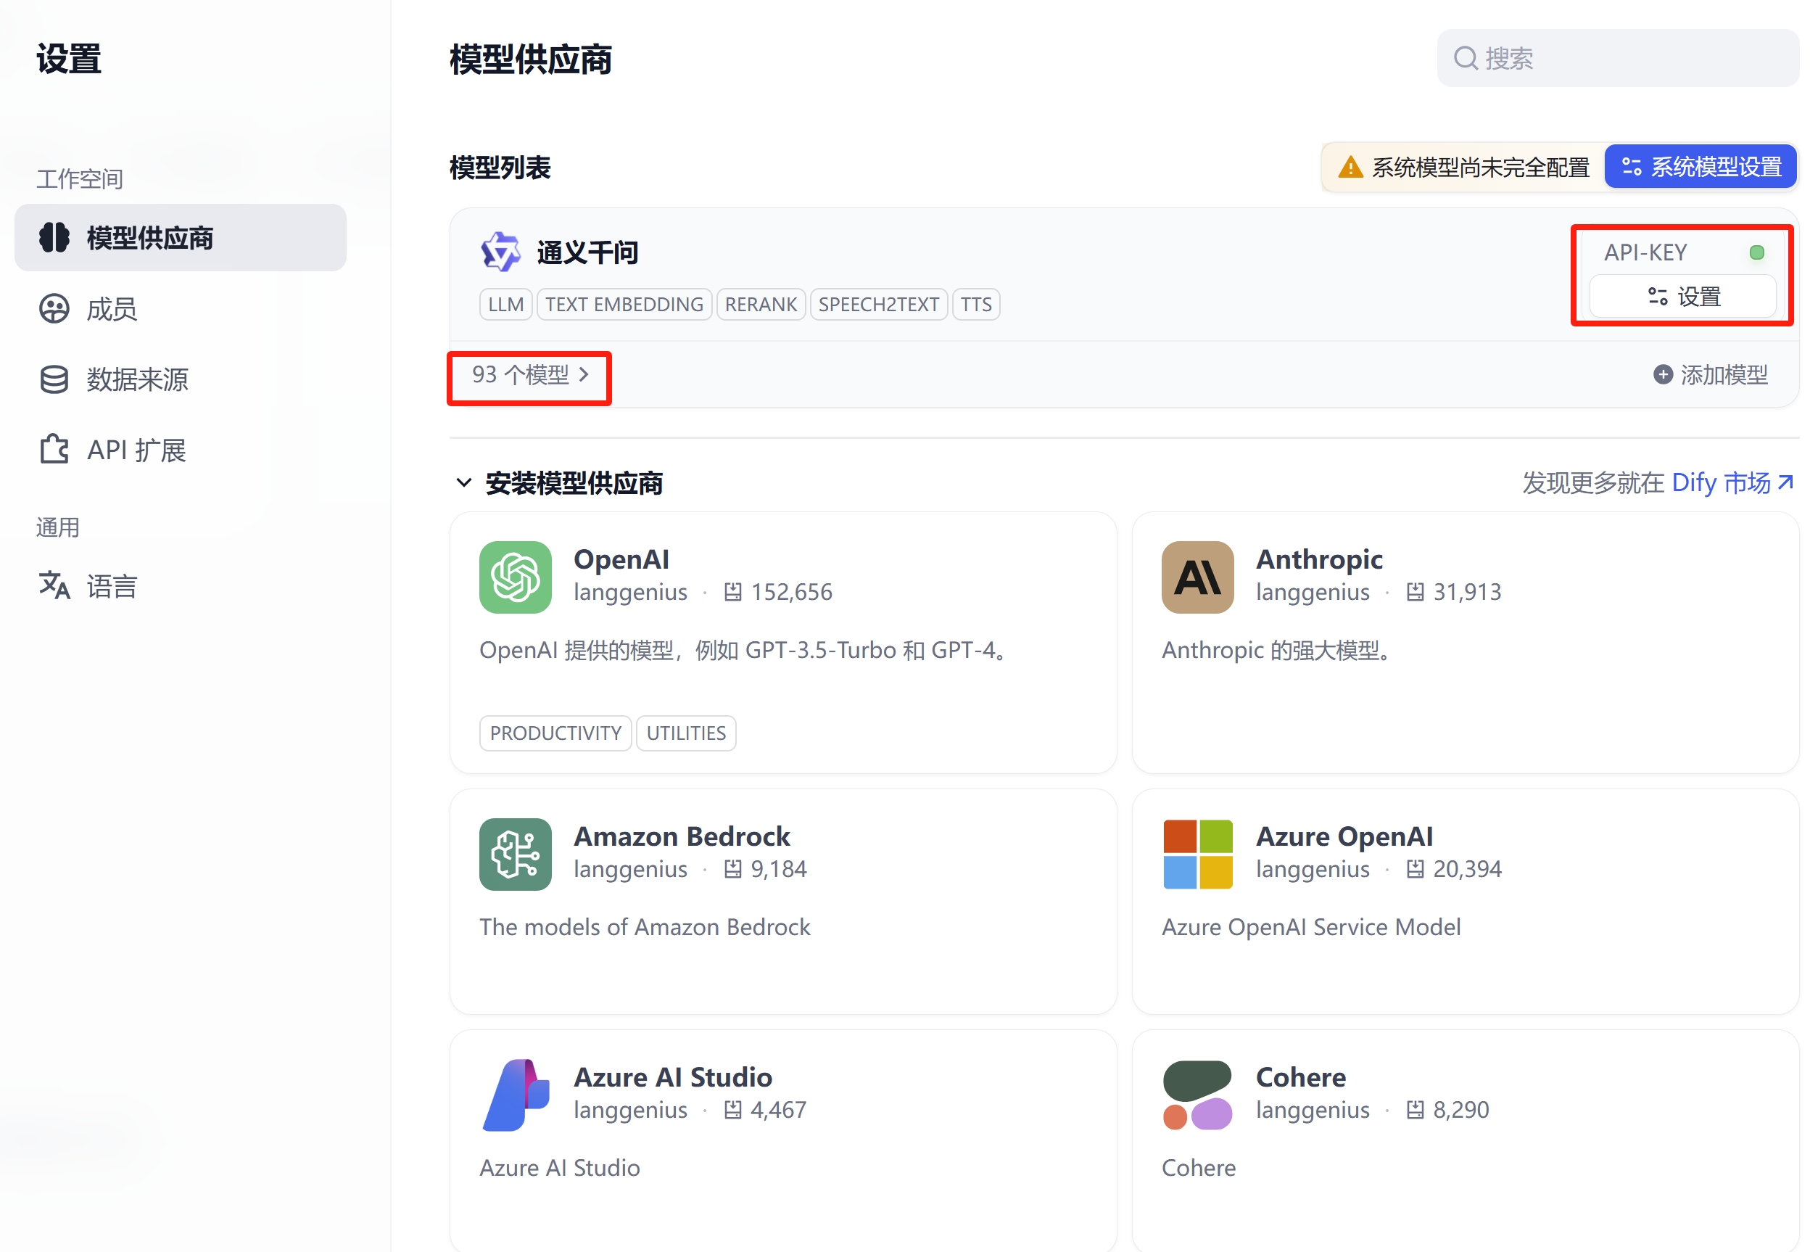The width and height of the screenshot is (1810, 1252).
Task: Click the API-KEY label
Action: coord(1645,252)
